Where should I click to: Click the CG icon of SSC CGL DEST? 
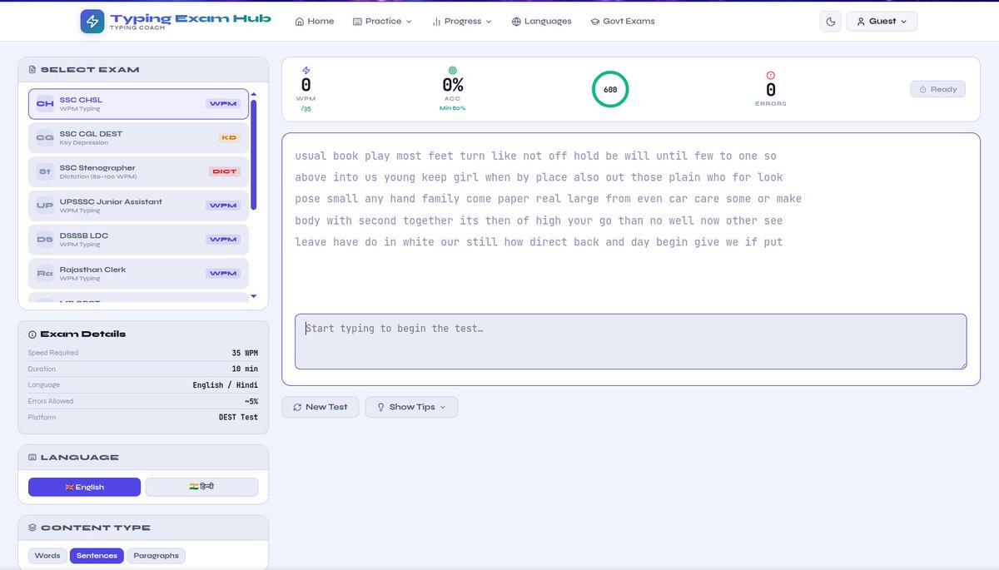point(45,138)
